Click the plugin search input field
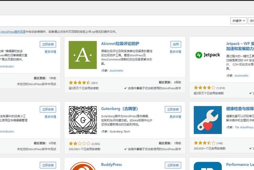The height and width of the screenshot is (170, 254). tap(251, 21)
